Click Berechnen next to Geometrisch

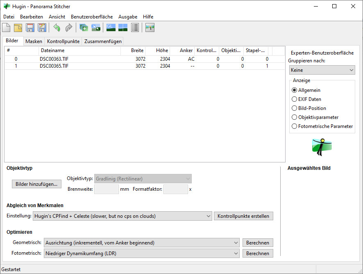tap(258, 243)
